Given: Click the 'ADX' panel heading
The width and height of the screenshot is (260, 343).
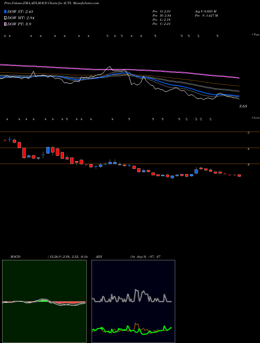Looking at the screenshot, I should (x=99, y=256).
